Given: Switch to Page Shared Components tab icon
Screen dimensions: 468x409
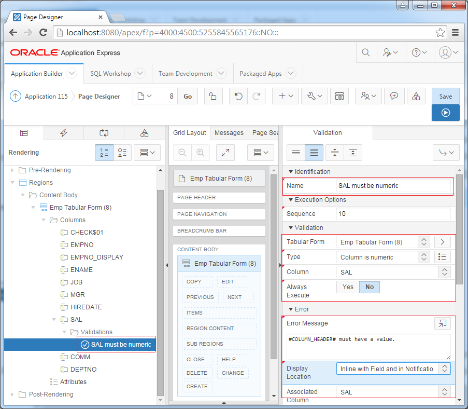Looking at the screenshot, I should coord(144,133).
